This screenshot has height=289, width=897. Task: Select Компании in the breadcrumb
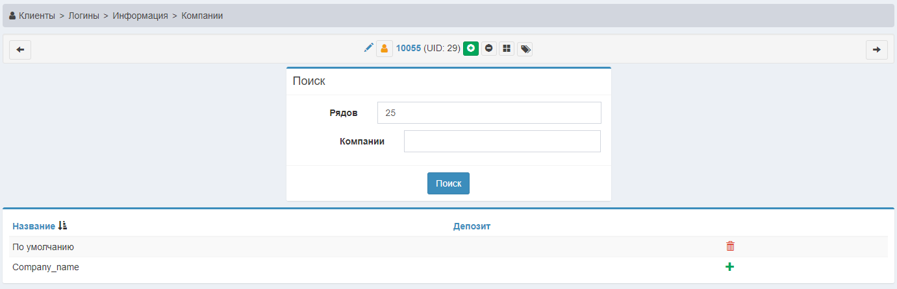point(202,16)
